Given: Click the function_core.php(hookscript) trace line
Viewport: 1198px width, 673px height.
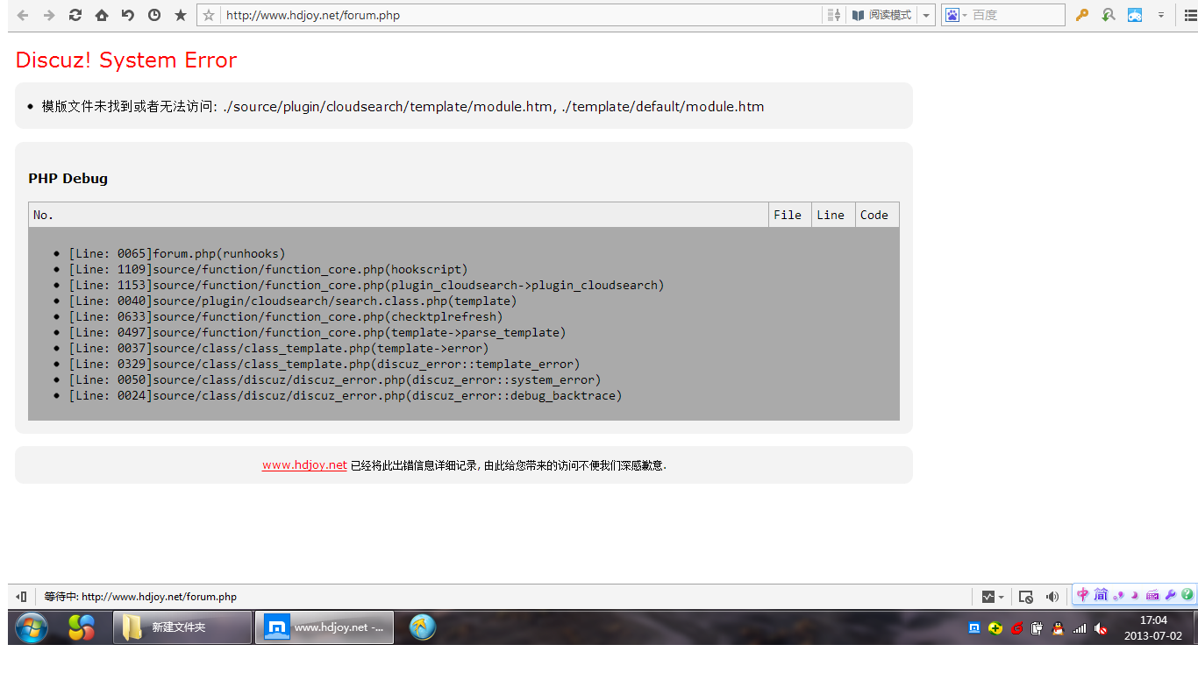Looking at the screenshot, I should click(268, 269).
